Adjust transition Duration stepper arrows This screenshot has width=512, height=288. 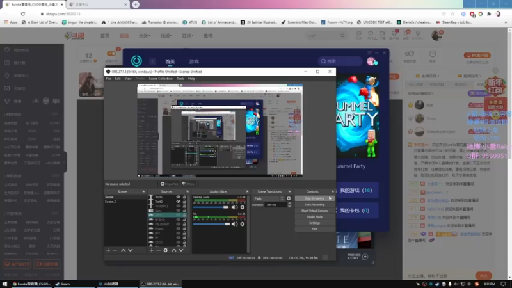tap(289, 205)
